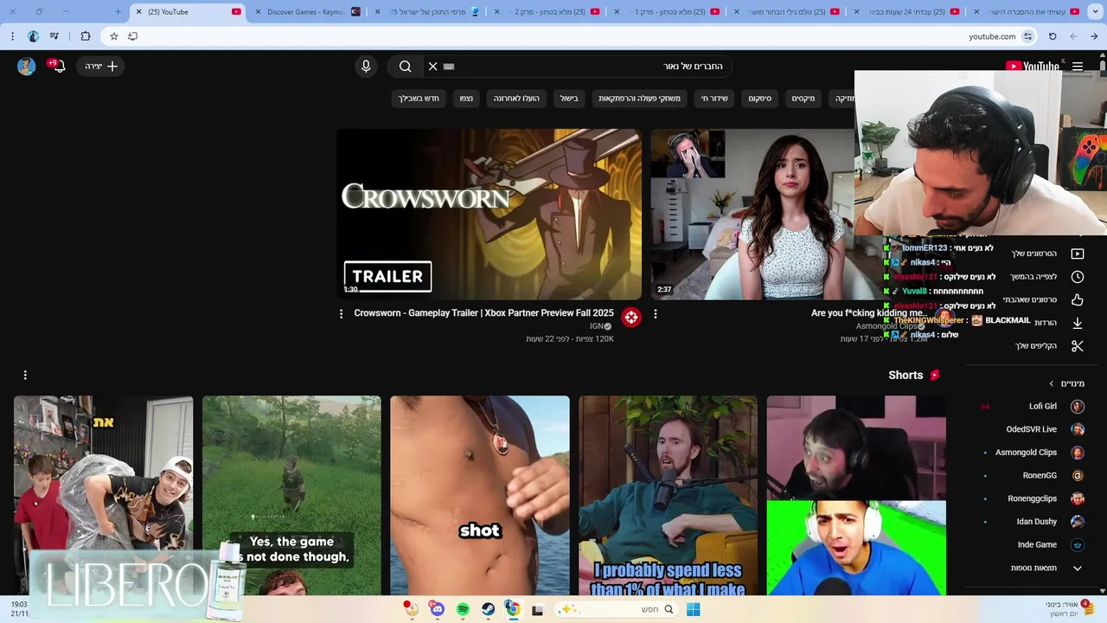Select the משחקי פעולה והרפתקאות chip
This screenshot has width=1107, height=623.
640,99
